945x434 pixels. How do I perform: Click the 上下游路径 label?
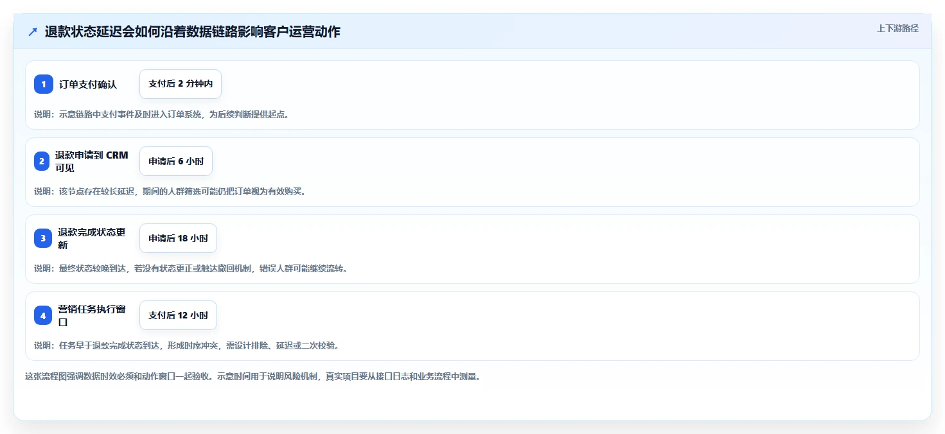[897, 28]
